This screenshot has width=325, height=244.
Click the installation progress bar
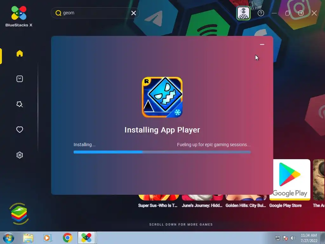click(x=162, y=152)
